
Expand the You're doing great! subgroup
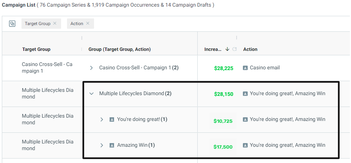tap(102, 119)
